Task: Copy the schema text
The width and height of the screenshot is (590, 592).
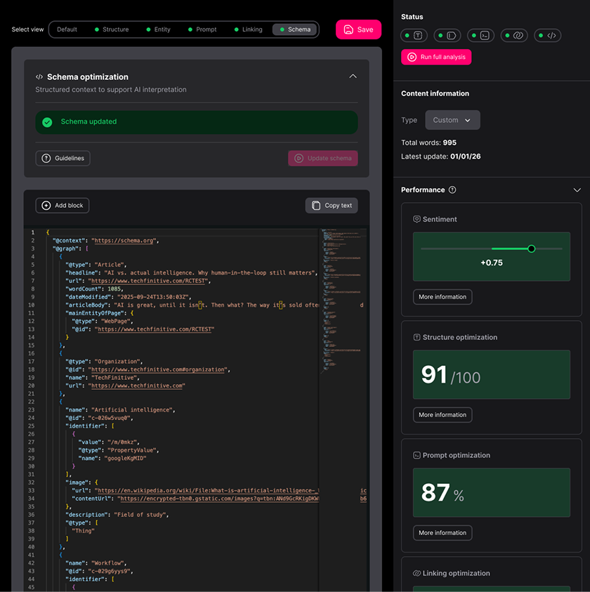Action: click(332, 205)
